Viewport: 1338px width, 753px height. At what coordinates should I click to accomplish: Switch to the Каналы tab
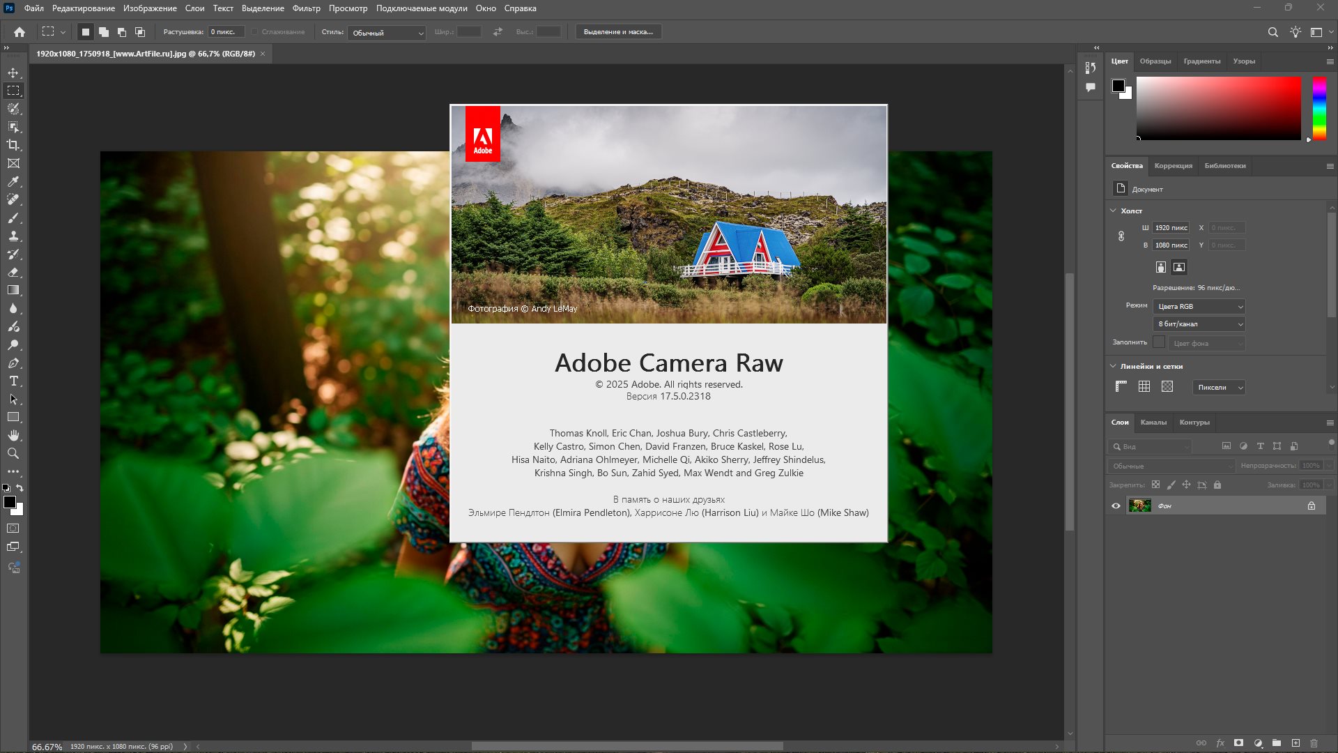[x=1153, y=423]
